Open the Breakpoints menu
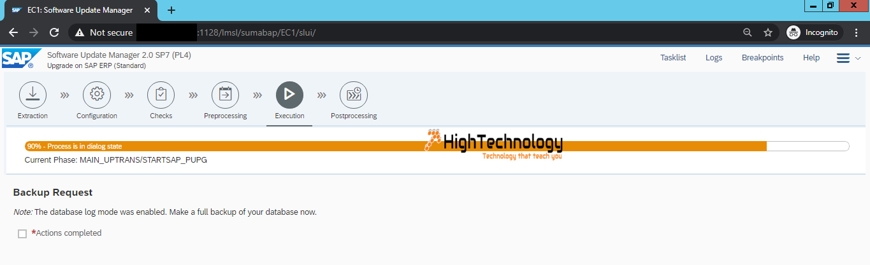The width and height of the screenshot is (870, 265). [762, 58]
